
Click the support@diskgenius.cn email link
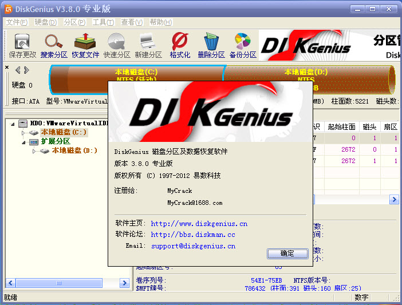(x=193, y=246)
